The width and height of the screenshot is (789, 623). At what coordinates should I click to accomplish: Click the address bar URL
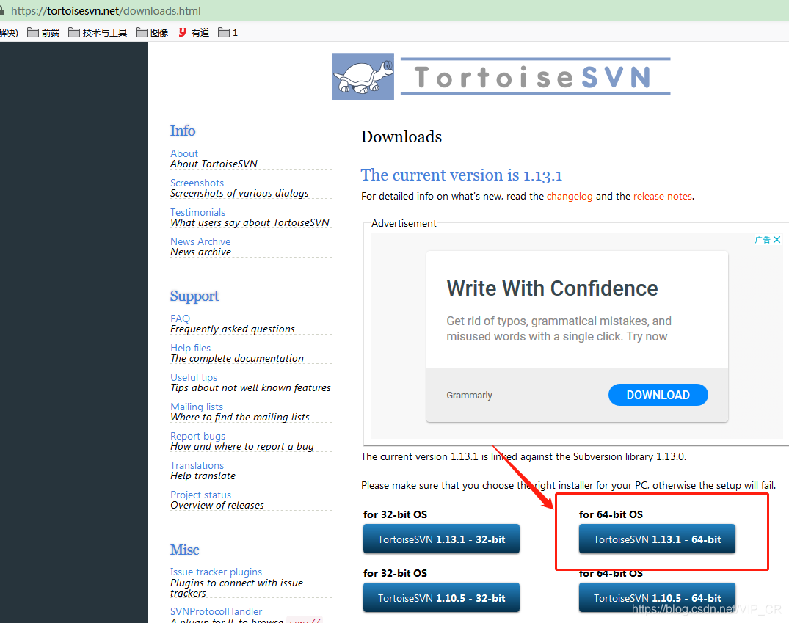pyautogui.click(x=106, y=10)
